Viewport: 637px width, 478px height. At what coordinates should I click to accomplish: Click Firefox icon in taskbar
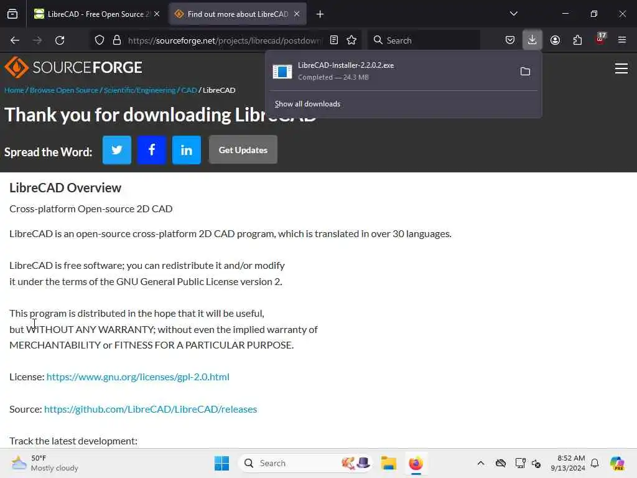coord(416,463)
